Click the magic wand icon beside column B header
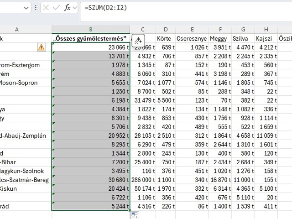The width and height of the screenshot is (292, 219). 138,40
